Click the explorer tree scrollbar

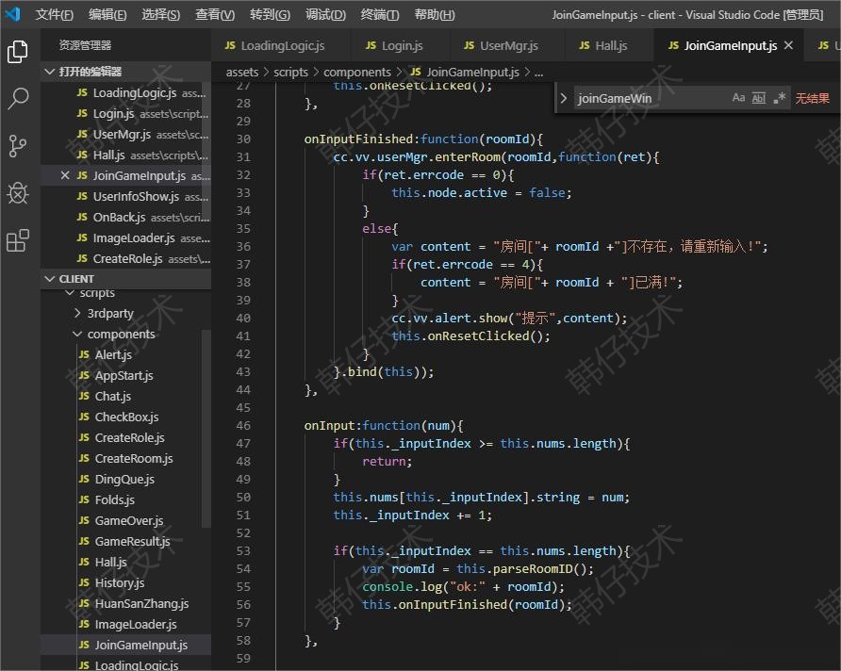206,429
